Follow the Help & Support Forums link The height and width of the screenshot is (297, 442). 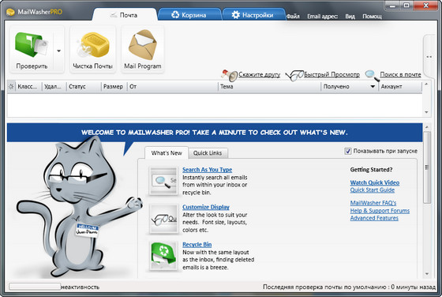click(x=380, y=211)
